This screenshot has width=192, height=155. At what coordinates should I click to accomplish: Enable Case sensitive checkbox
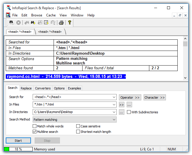click(x=78, y=126)
